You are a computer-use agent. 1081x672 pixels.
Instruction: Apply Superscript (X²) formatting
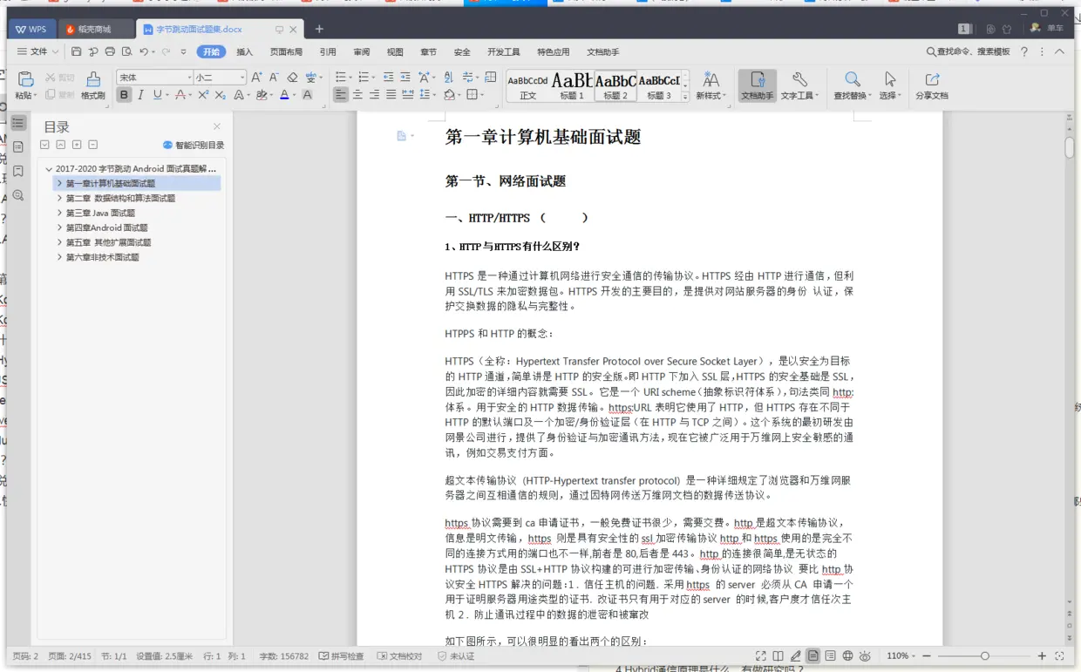203,95
